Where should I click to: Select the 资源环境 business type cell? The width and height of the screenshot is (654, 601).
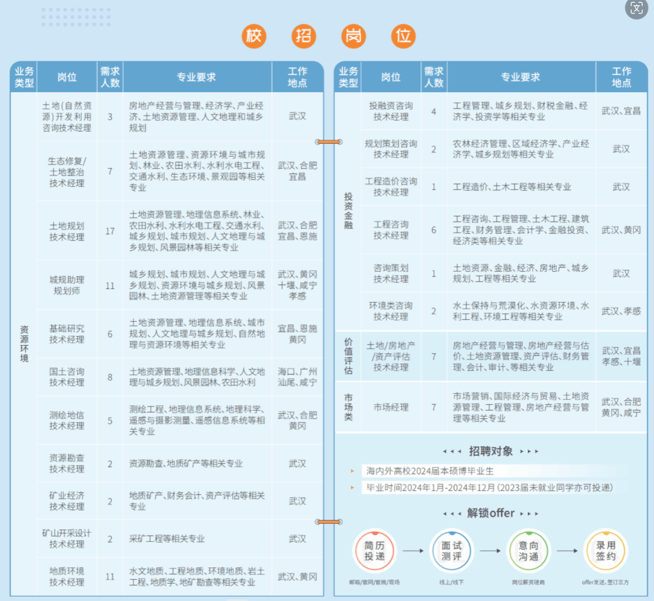24,344
